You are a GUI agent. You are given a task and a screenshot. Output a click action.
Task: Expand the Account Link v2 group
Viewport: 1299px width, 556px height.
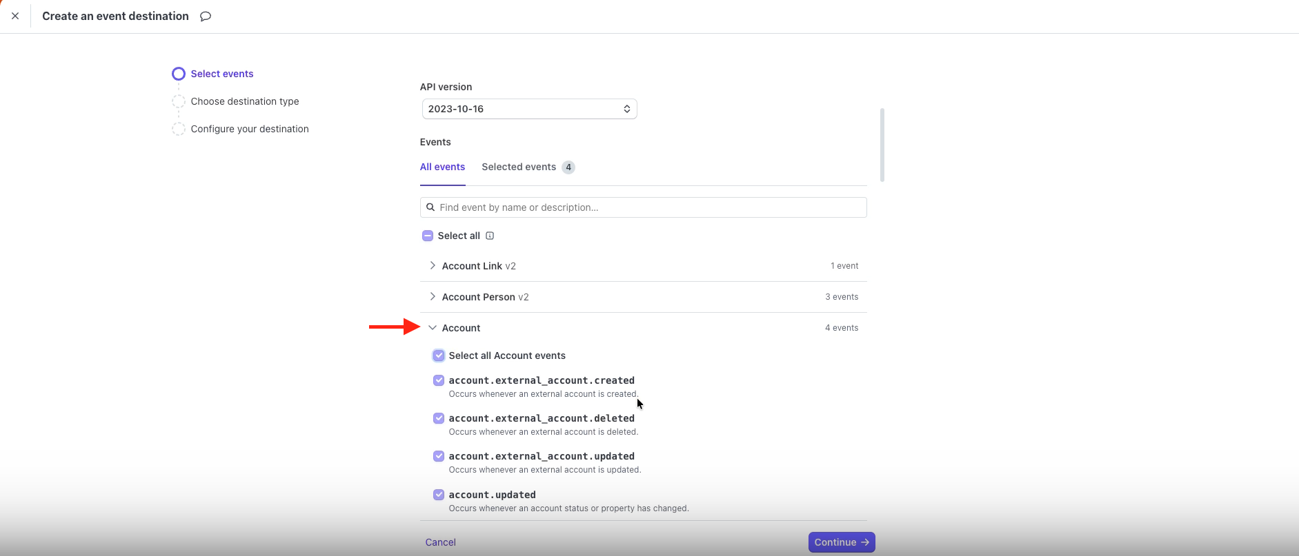point(433,266)
